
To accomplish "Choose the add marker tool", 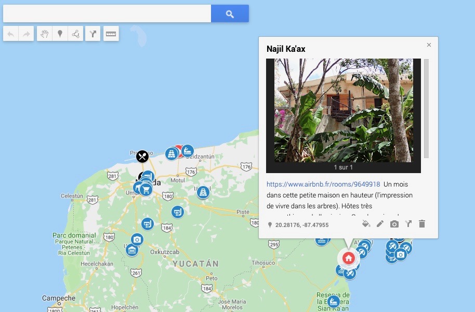I will tap(60, 34).
